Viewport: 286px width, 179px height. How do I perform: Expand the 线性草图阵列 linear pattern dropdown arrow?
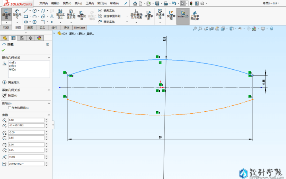127,16
